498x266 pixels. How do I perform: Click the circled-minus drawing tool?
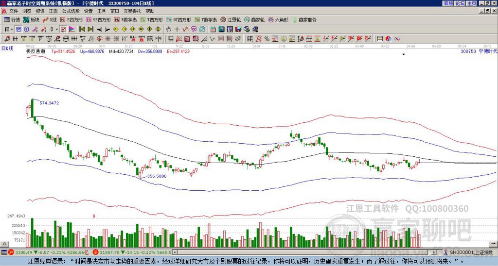tap(66, 39)
